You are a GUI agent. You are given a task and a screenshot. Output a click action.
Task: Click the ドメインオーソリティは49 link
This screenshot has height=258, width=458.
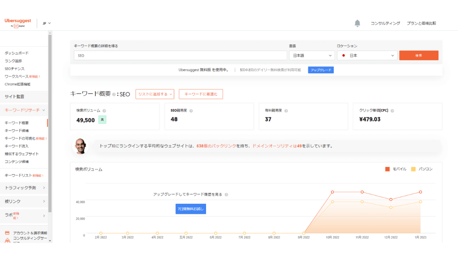(277, 146)
